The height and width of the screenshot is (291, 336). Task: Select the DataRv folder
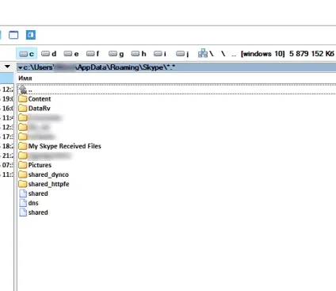[x=34, y=109]
